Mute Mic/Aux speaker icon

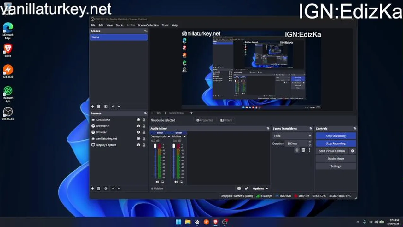176,182
